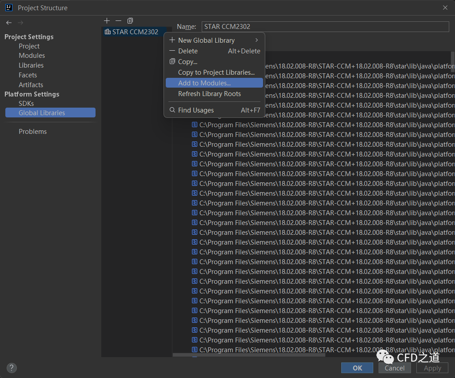Open the Modules settings page
The width and height of the screenshot is (455, 378).
[x=32, y=56]
